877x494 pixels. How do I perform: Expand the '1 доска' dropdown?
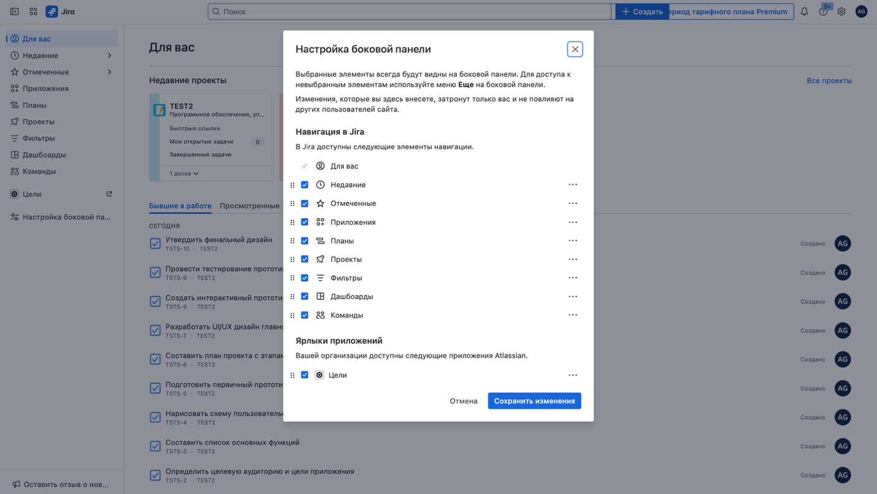coord(184,173)
